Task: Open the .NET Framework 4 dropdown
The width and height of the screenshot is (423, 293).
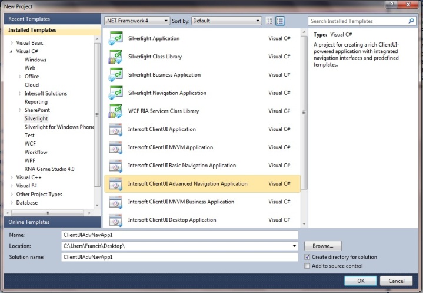Action: 137,21
